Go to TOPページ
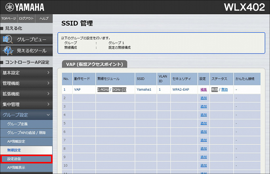The height and width of the screenshot is (174, 270). [9, 18]
